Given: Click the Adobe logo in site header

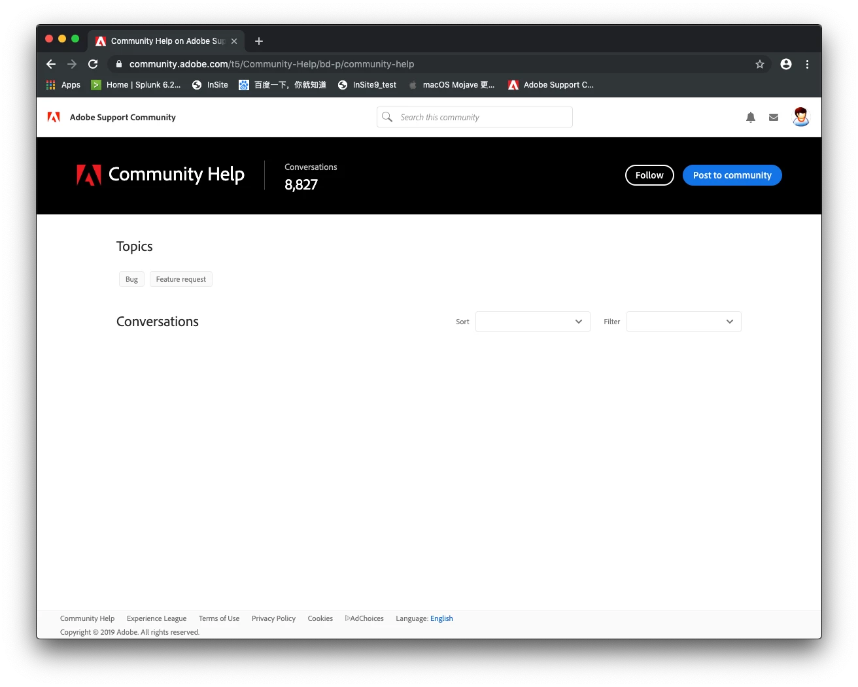Looking at the screenshot, I should (x=54, y=117).
